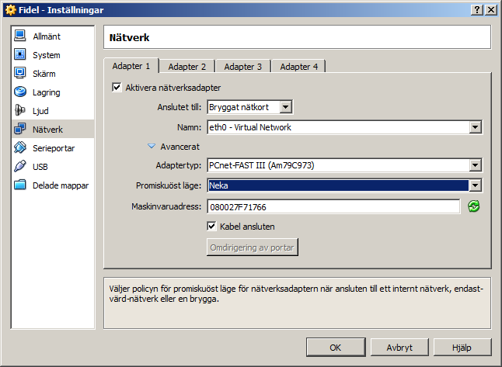Screen dimensions: 502x367
Task: Regenerate MAC address with green refresh icon
Action: click(x=474, y=206)
